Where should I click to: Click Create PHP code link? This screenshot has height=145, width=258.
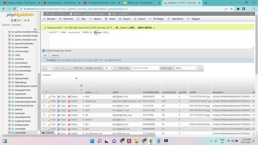tap(100, 60)
